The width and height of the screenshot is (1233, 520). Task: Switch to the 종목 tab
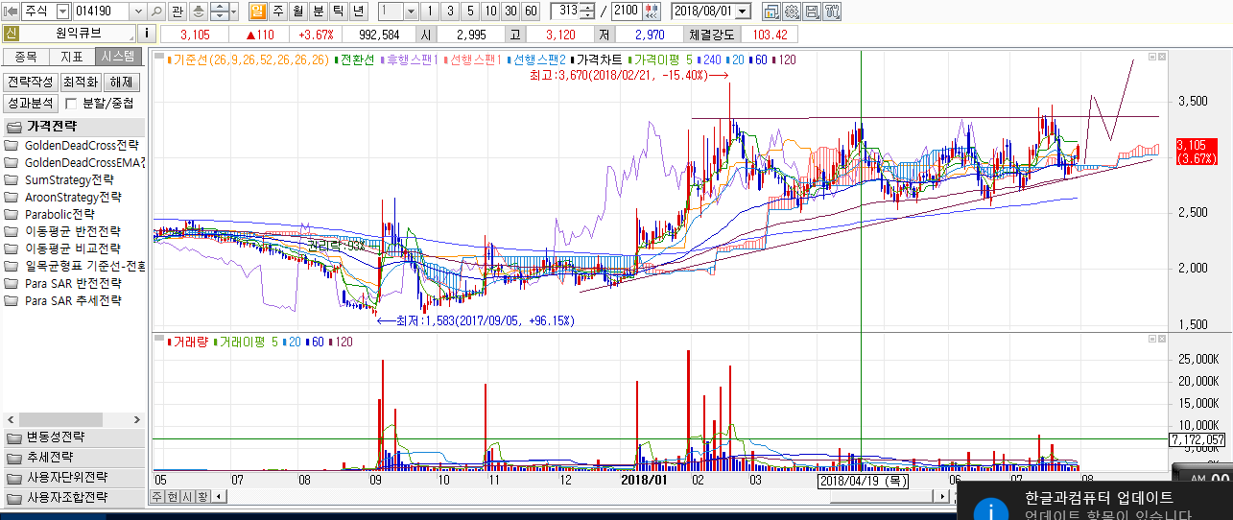coord(26,57)
